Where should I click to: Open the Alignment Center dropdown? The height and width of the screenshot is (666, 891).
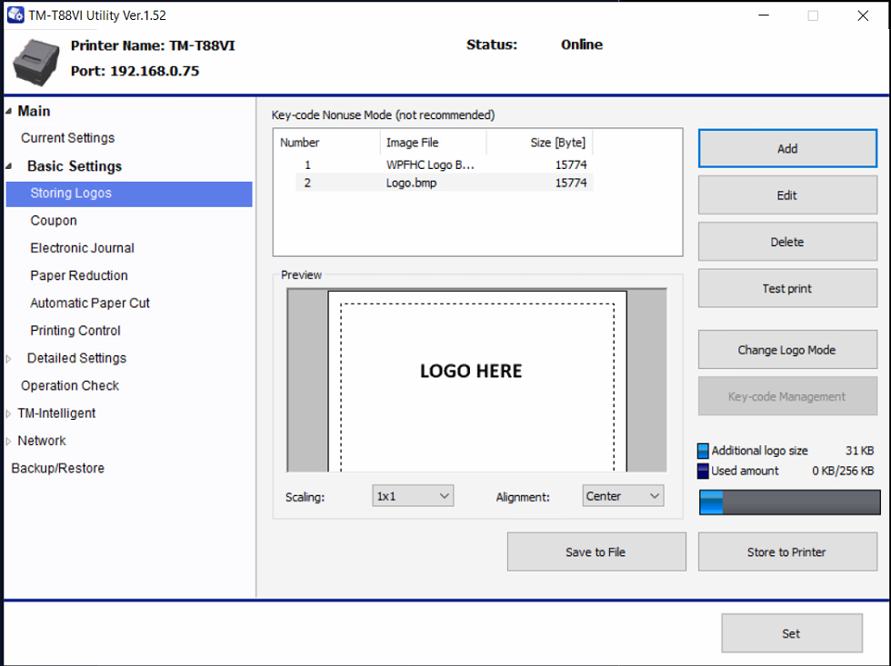(x=623, y=496)
